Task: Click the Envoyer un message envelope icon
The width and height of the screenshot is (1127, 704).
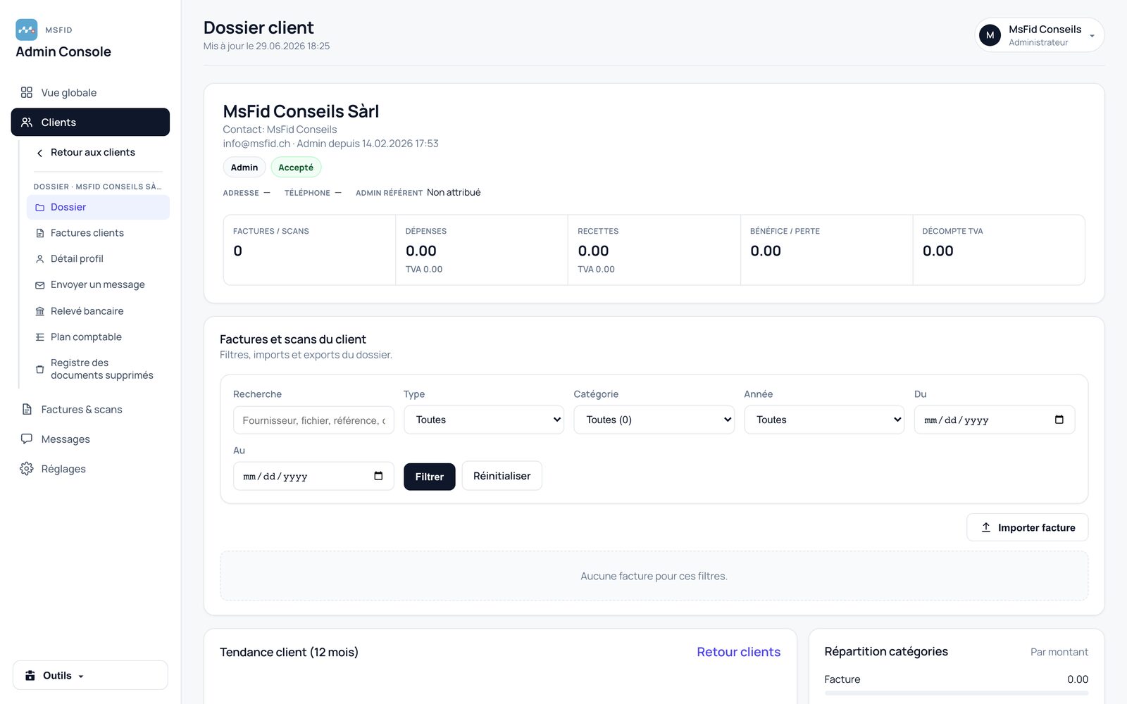Action: tap(40, 285)
